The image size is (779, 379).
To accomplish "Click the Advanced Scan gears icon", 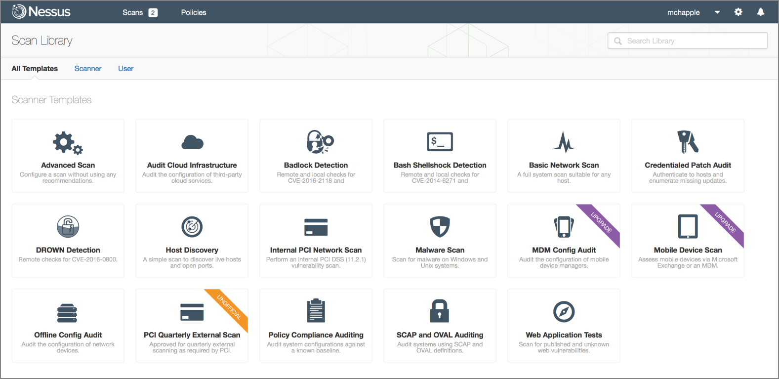I will 68,143.
